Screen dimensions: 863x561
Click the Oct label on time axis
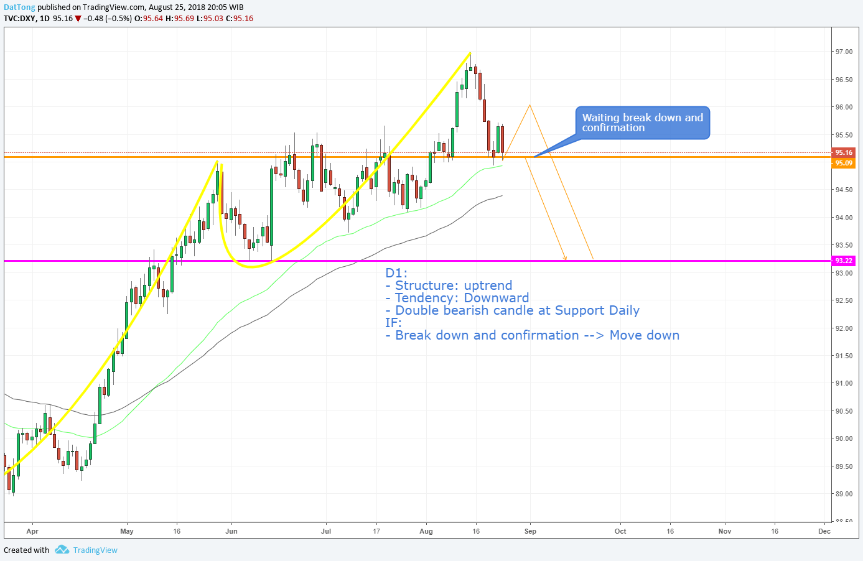click(620, 531)
